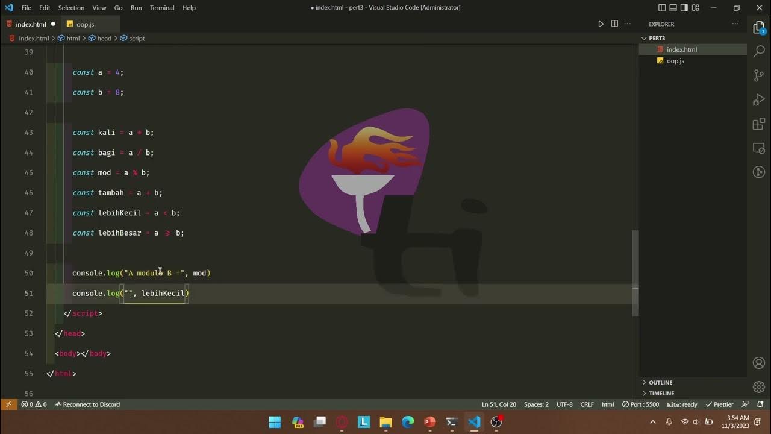The image size is (771, 434).
Task: Select the head breadcrumb
Action: [x=100, y=38]
